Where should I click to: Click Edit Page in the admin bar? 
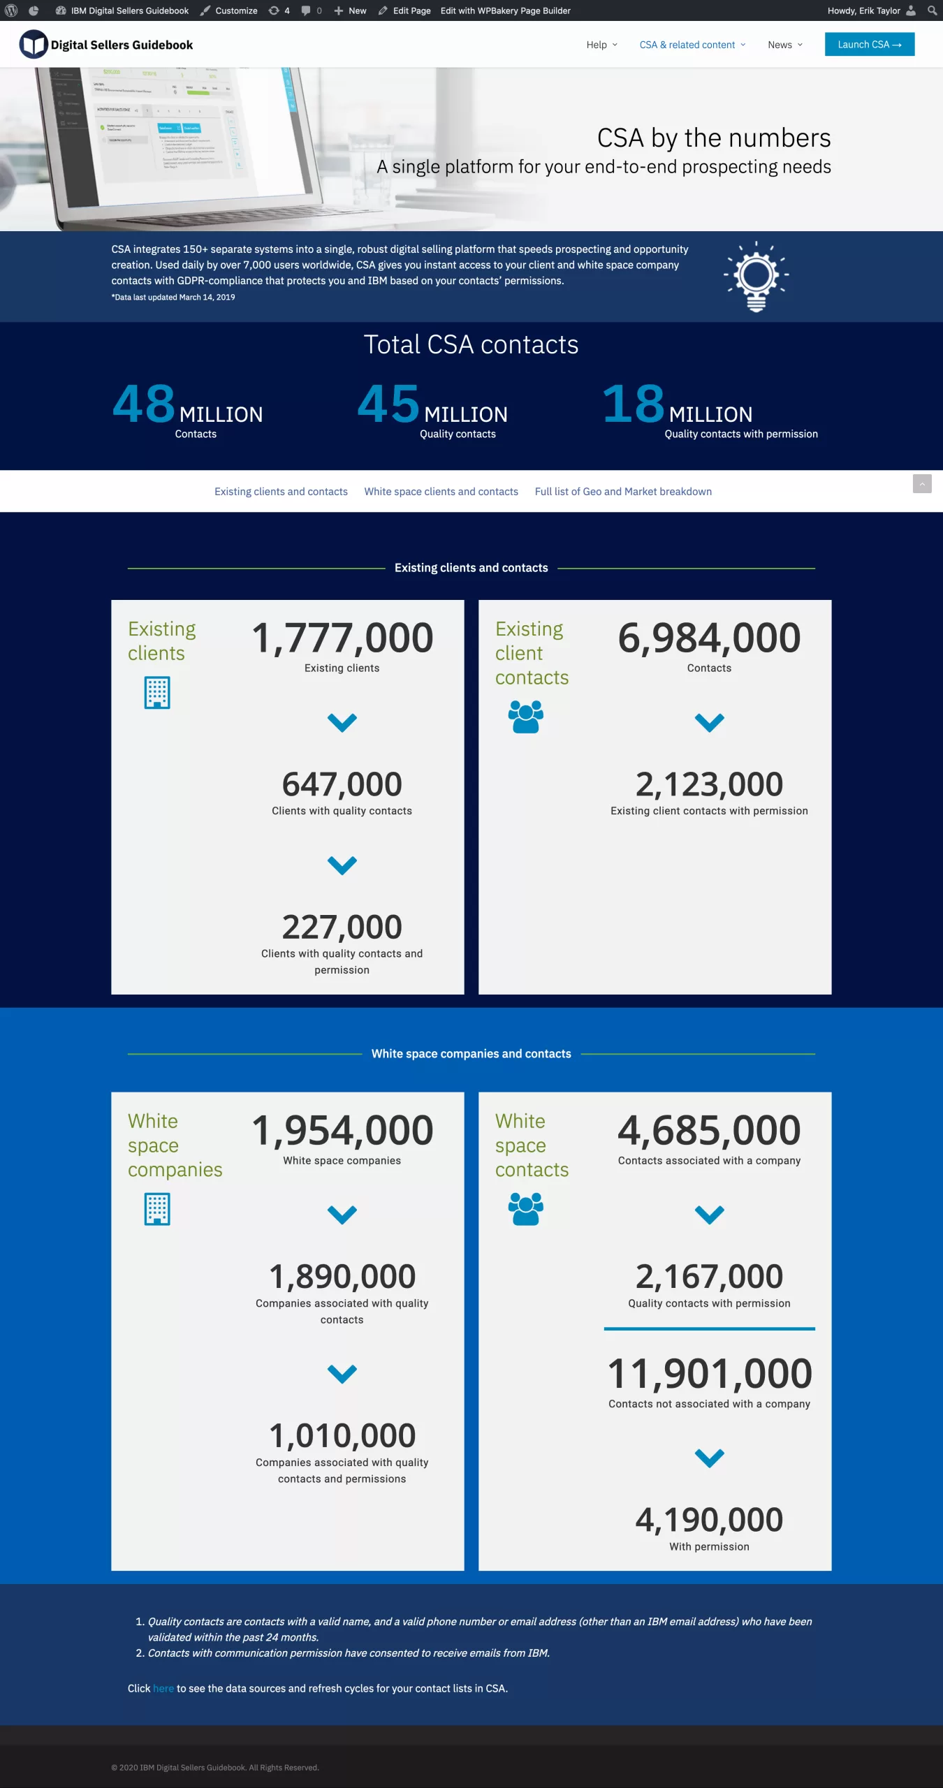click(404, 10)
